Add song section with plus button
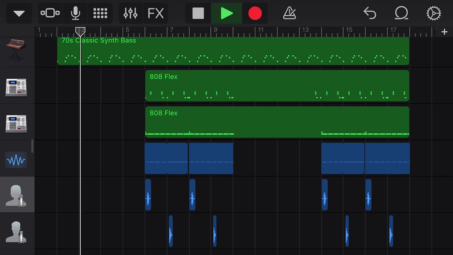The image size is (453, 255). [x=445, y=32]
